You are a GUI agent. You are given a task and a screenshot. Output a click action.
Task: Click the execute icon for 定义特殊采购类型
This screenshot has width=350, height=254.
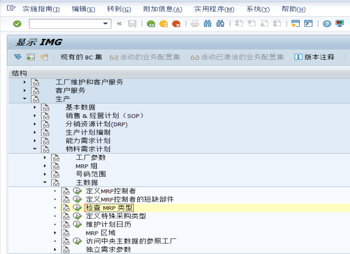tap(78, 216)
